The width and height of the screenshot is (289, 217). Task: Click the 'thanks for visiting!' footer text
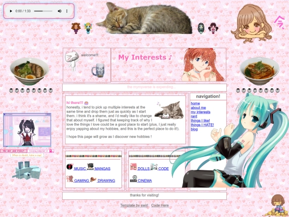pos(144,195)
